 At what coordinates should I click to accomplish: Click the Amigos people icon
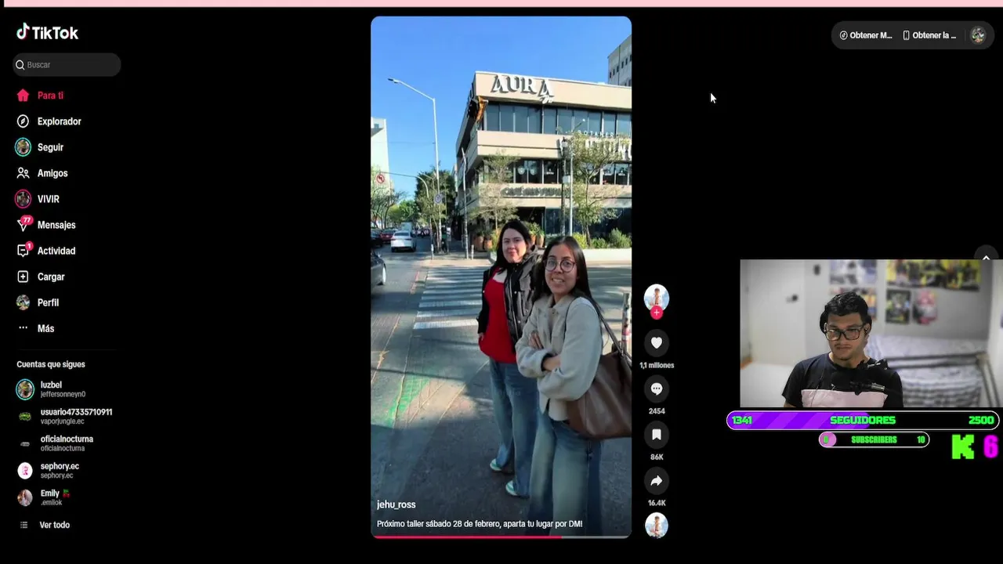pyautogui.click(x=23, y=173)
